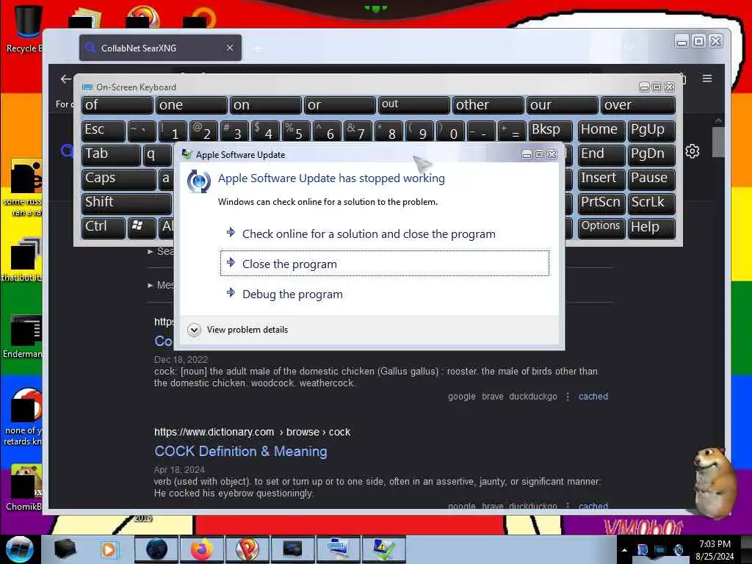Toggle the ScrLk key on On-Screen Keyboard
Image resolution: width=752 pixels, height=564 pixels.
[651, 203]
